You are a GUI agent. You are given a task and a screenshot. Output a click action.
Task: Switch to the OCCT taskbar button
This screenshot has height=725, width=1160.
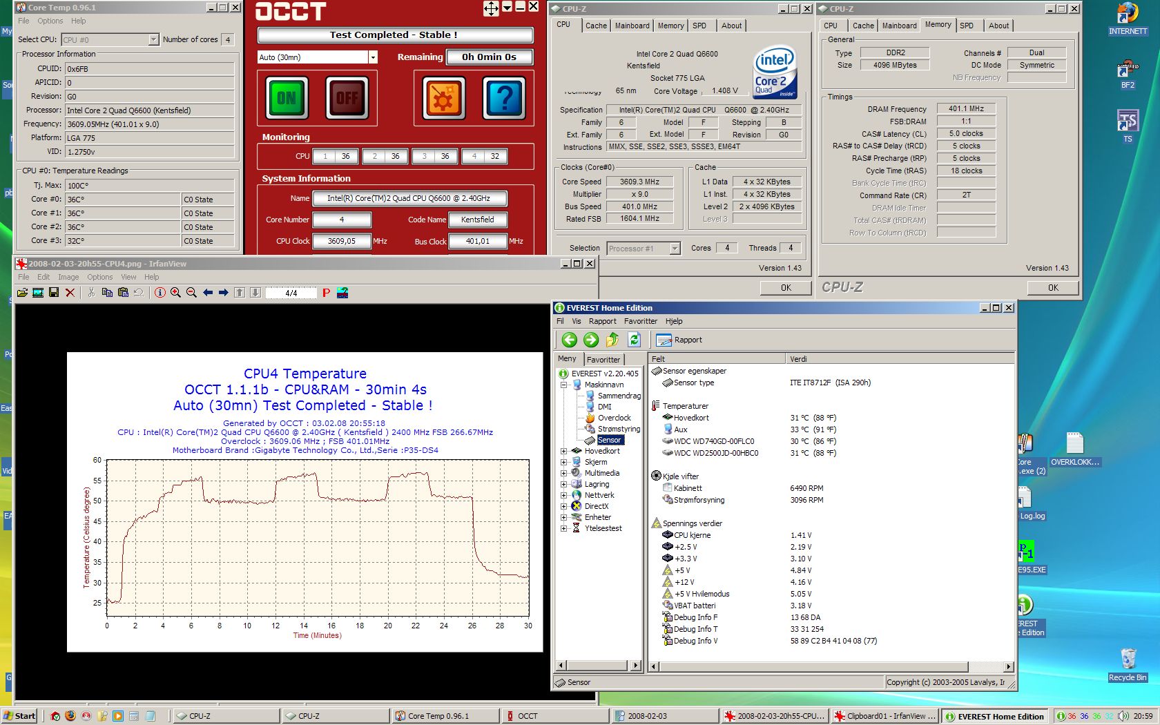(x=554, y=716)
